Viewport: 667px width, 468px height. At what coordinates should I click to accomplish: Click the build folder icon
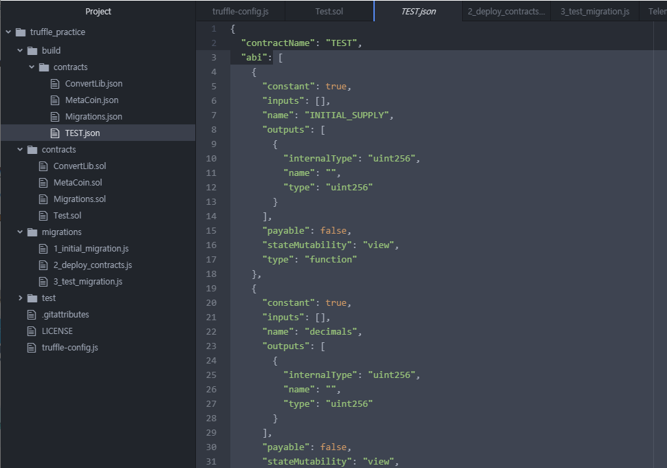[32, 51]
